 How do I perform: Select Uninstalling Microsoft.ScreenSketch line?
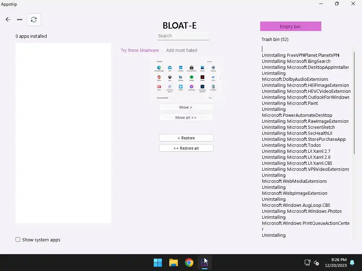(298, 127)
